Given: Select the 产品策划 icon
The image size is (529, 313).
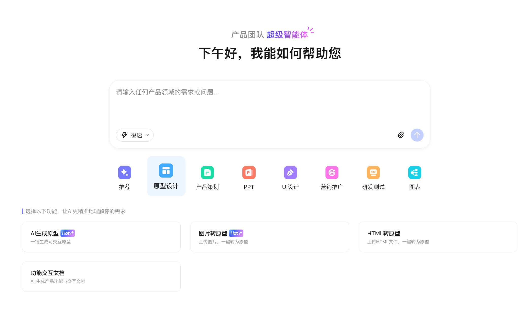Looking at the screenshot, I should 207,172.
